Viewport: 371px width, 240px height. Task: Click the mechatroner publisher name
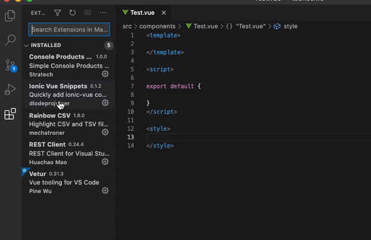pos(47,133)
